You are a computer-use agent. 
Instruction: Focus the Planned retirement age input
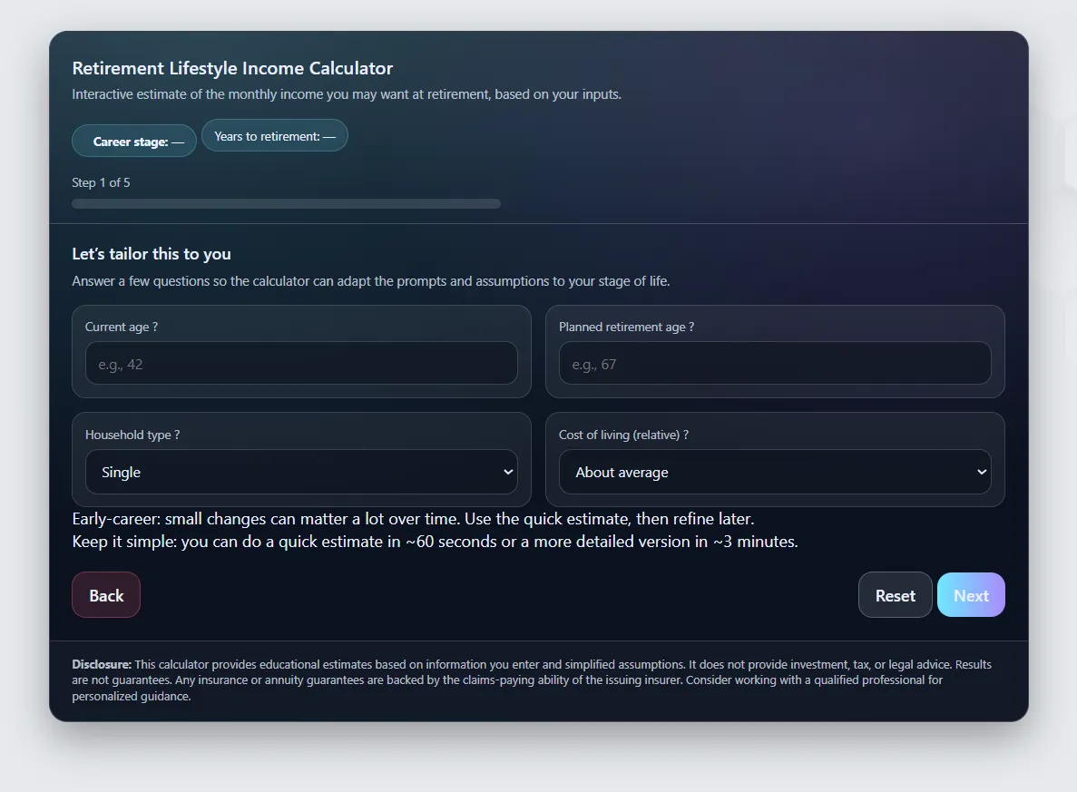(775, 364)
